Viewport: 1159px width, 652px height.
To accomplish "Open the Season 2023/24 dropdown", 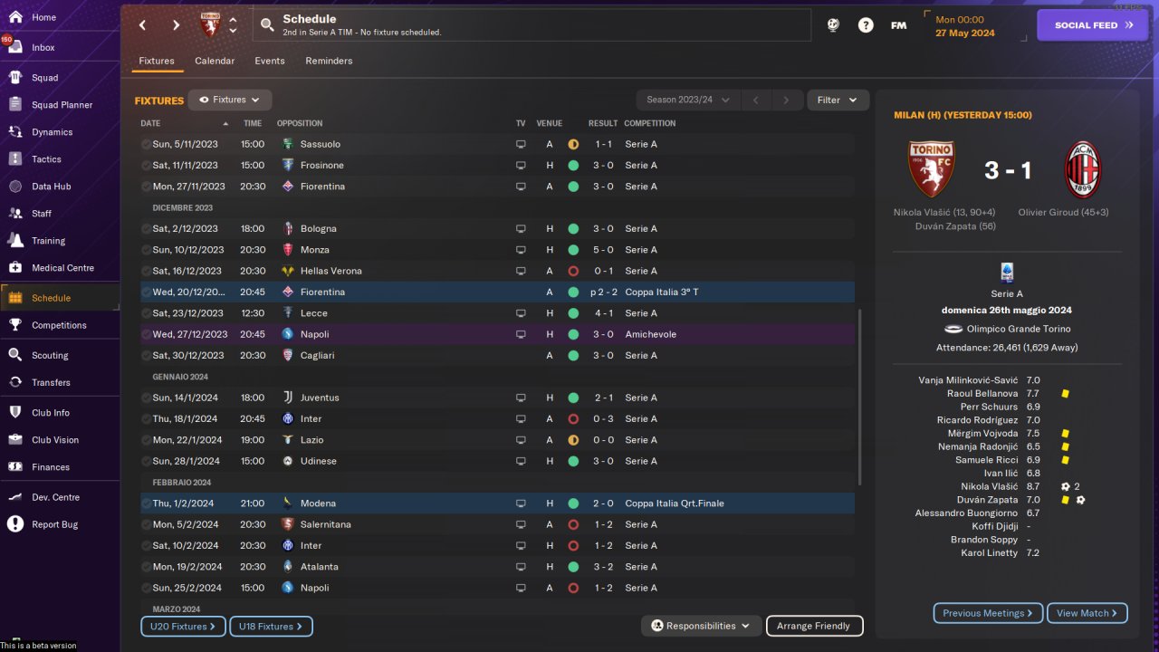I will [688, 100].
